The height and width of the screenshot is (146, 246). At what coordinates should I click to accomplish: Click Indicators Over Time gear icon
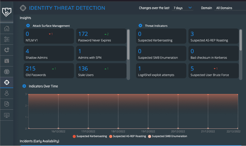pyautogui.click(x=24, y=86)
